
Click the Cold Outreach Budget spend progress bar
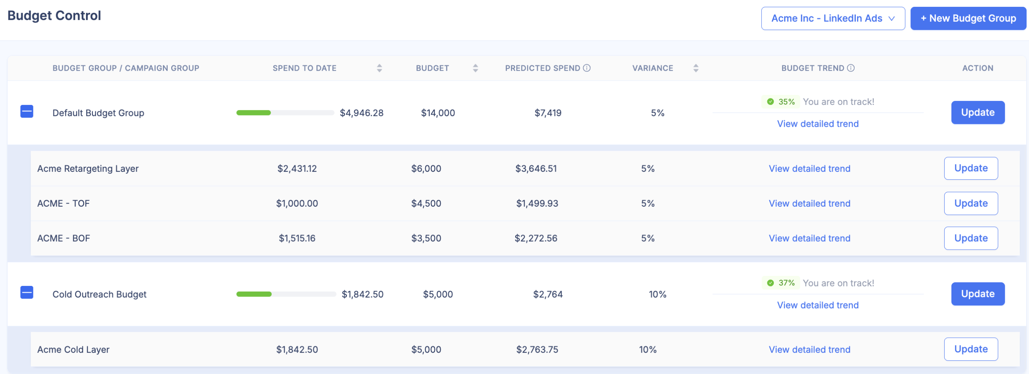286,294
